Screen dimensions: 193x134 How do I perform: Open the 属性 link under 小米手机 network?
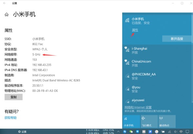[135, 30]
